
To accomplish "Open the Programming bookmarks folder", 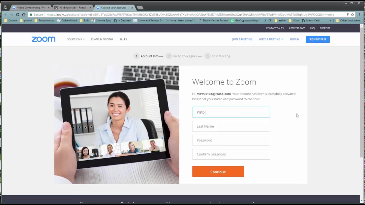I will pos(44,20).
